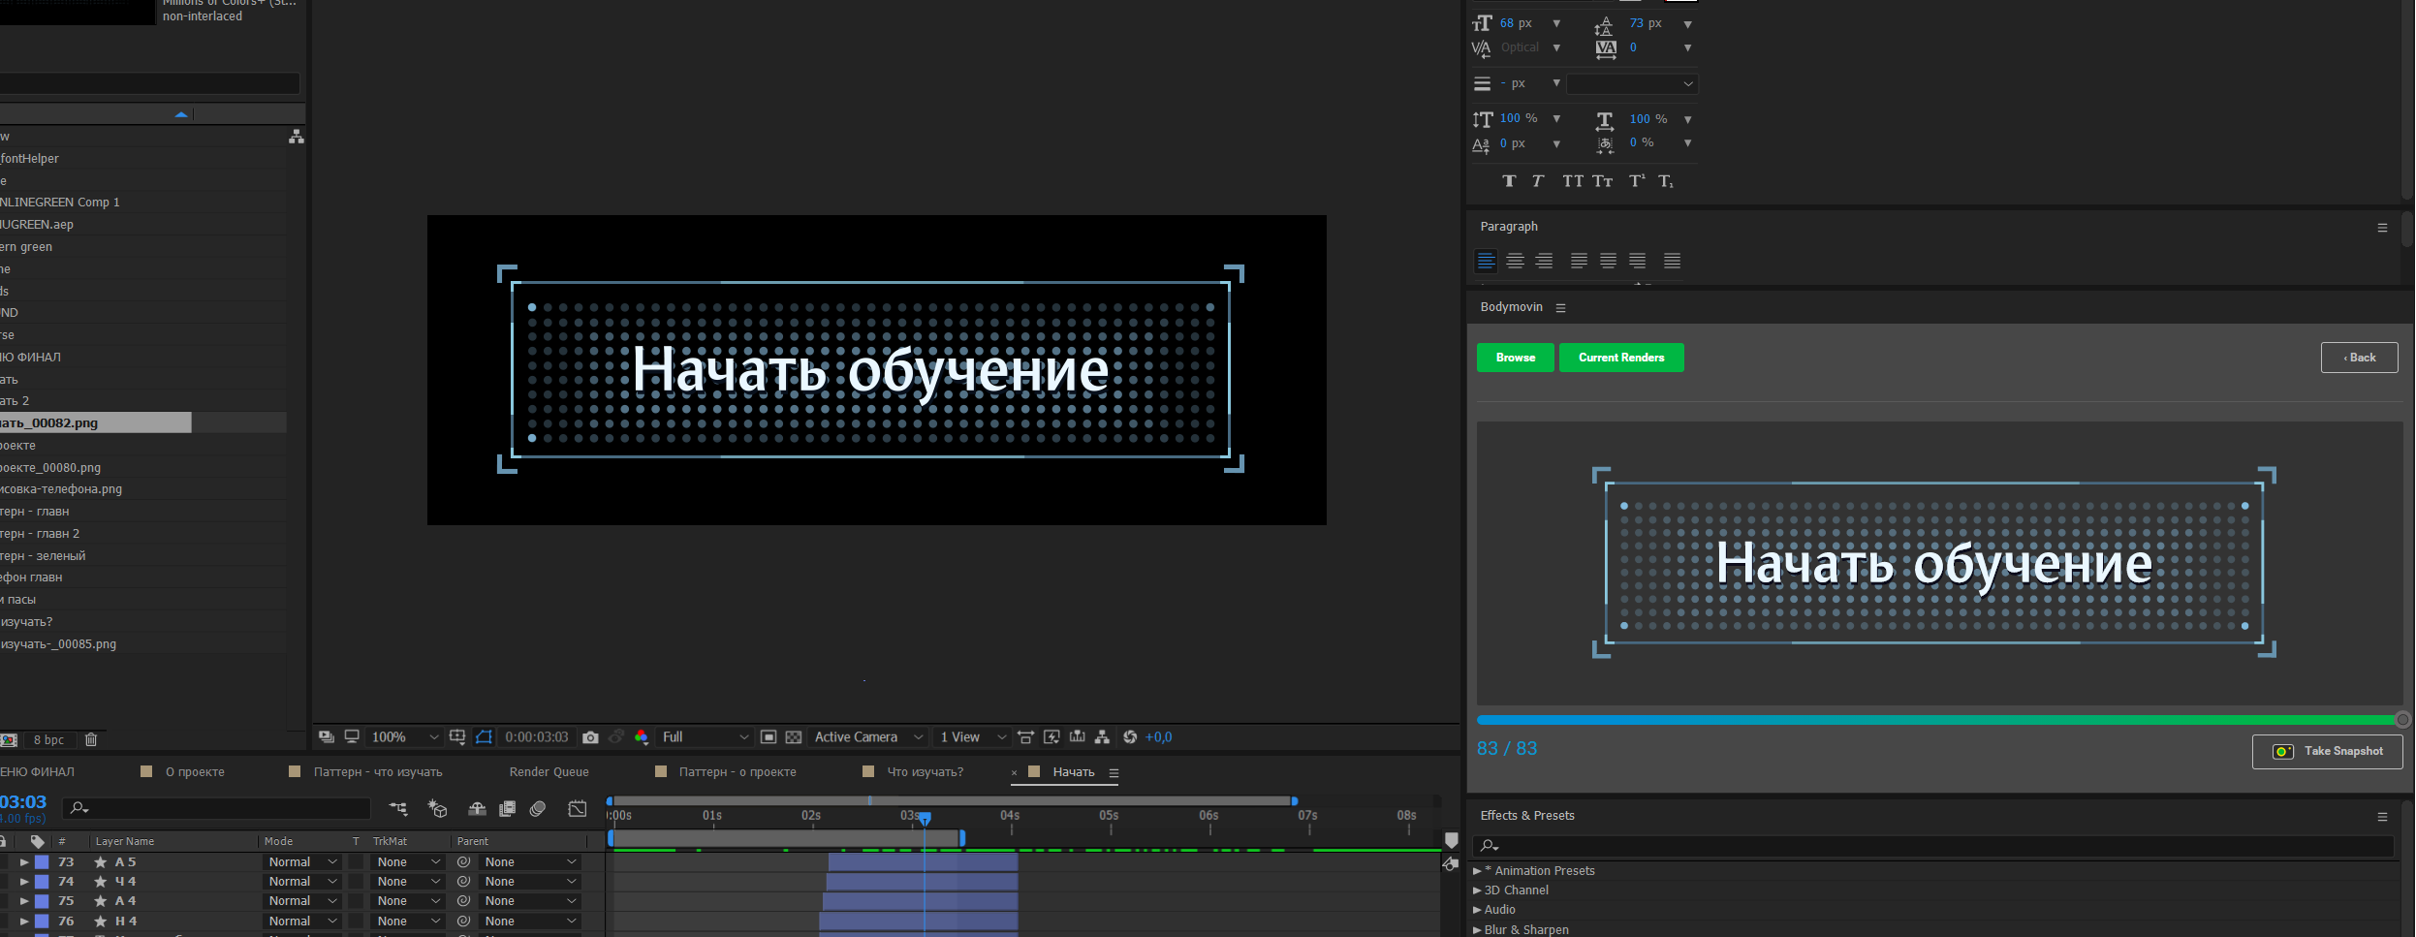Click the Effects & Presets search field
The width and height of the screenshot is (2416, 937).
pyautogui.click(x=1938, y=846)
